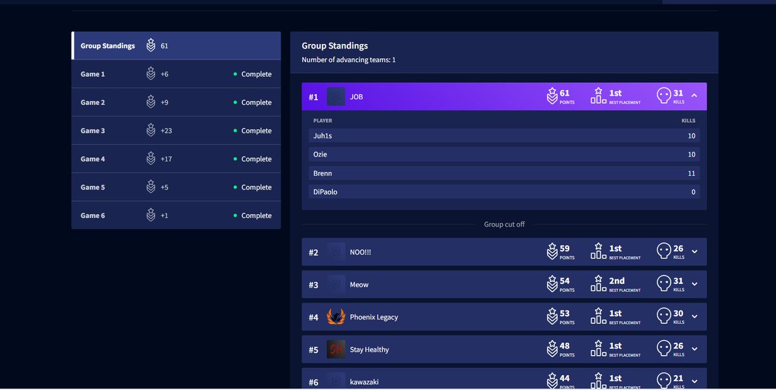Image resolution: width=776 pixels, height=390 pixels.
Task: Open the Game 2 results tab
Action: [x=176, y=102]
